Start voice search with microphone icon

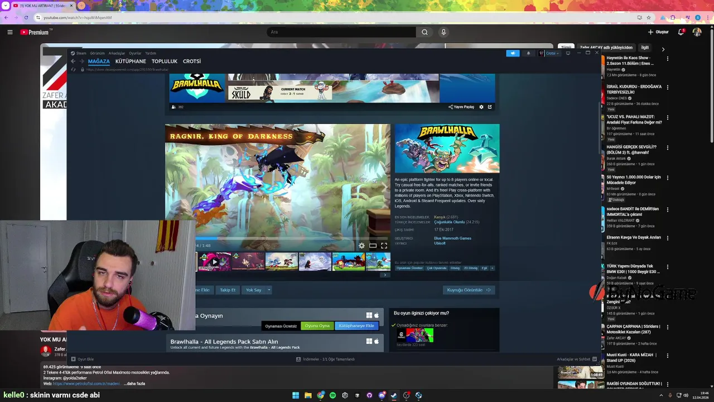point(443,32)
